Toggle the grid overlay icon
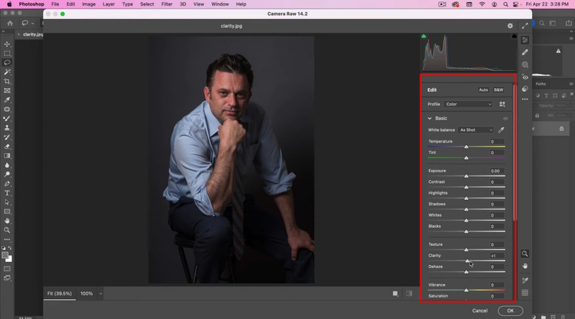This screenshot has width=575, height=319. point(525,292)
